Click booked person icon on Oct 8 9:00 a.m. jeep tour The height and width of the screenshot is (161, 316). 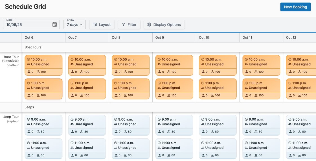click(x=116, y=132)
